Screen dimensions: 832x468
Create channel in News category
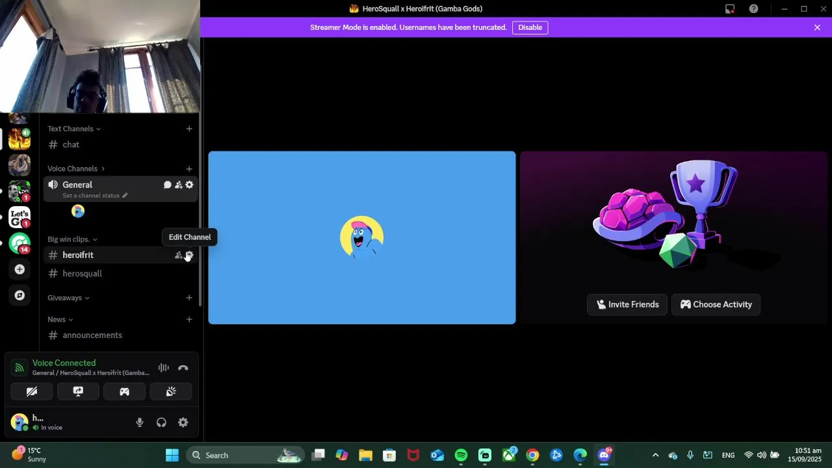[189, 319]
